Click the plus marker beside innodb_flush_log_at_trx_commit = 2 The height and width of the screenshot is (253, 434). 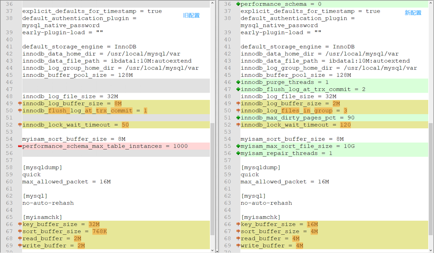click(x=238, y=89)
